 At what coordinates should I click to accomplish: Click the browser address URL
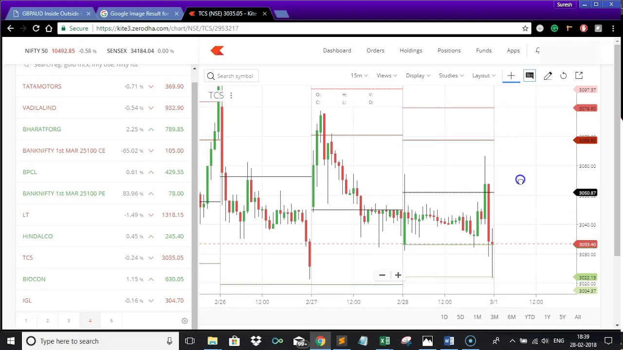click(167, 28)
